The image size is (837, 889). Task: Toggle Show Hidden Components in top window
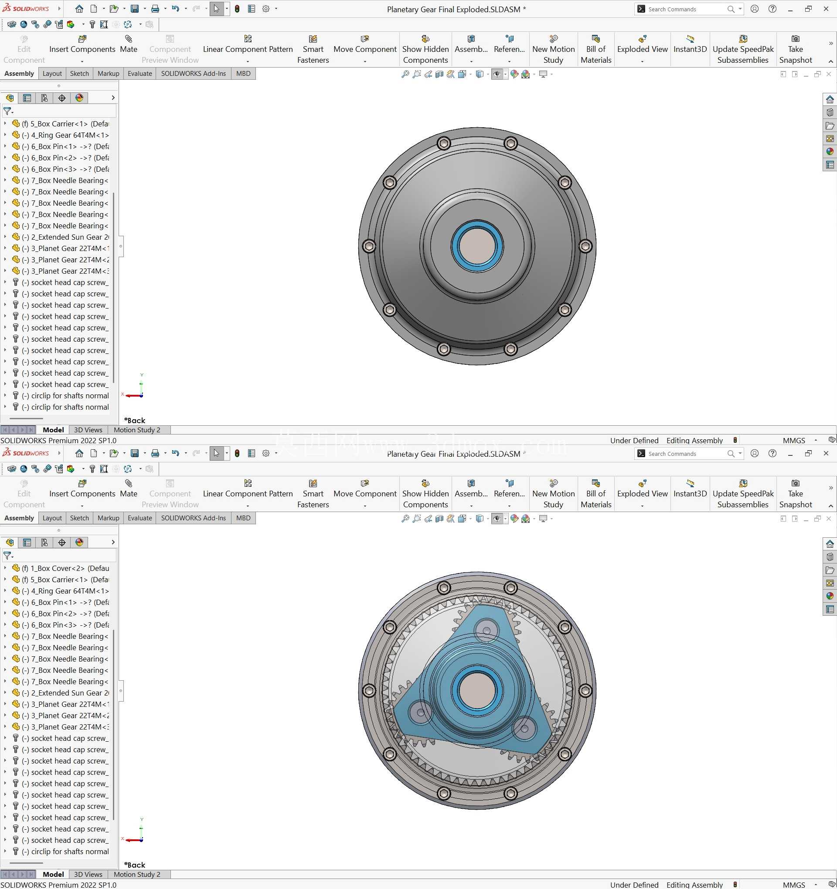click(x=425, y=49)
